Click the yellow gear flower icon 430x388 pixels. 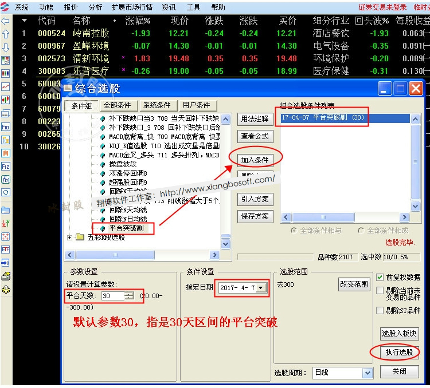[6, 290]
